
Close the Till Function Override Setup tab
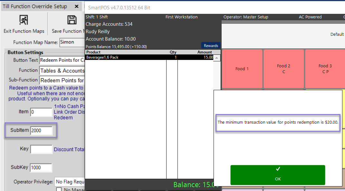coord(76,6)
